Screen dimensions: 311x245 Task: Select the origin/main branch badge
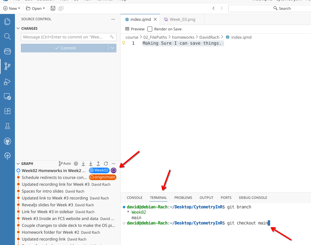102,177
